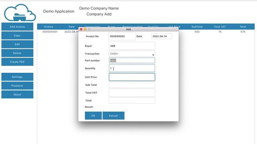Click the Add dialog title bar
Viewport: 257px width, 144px height.
coord(128,29)
